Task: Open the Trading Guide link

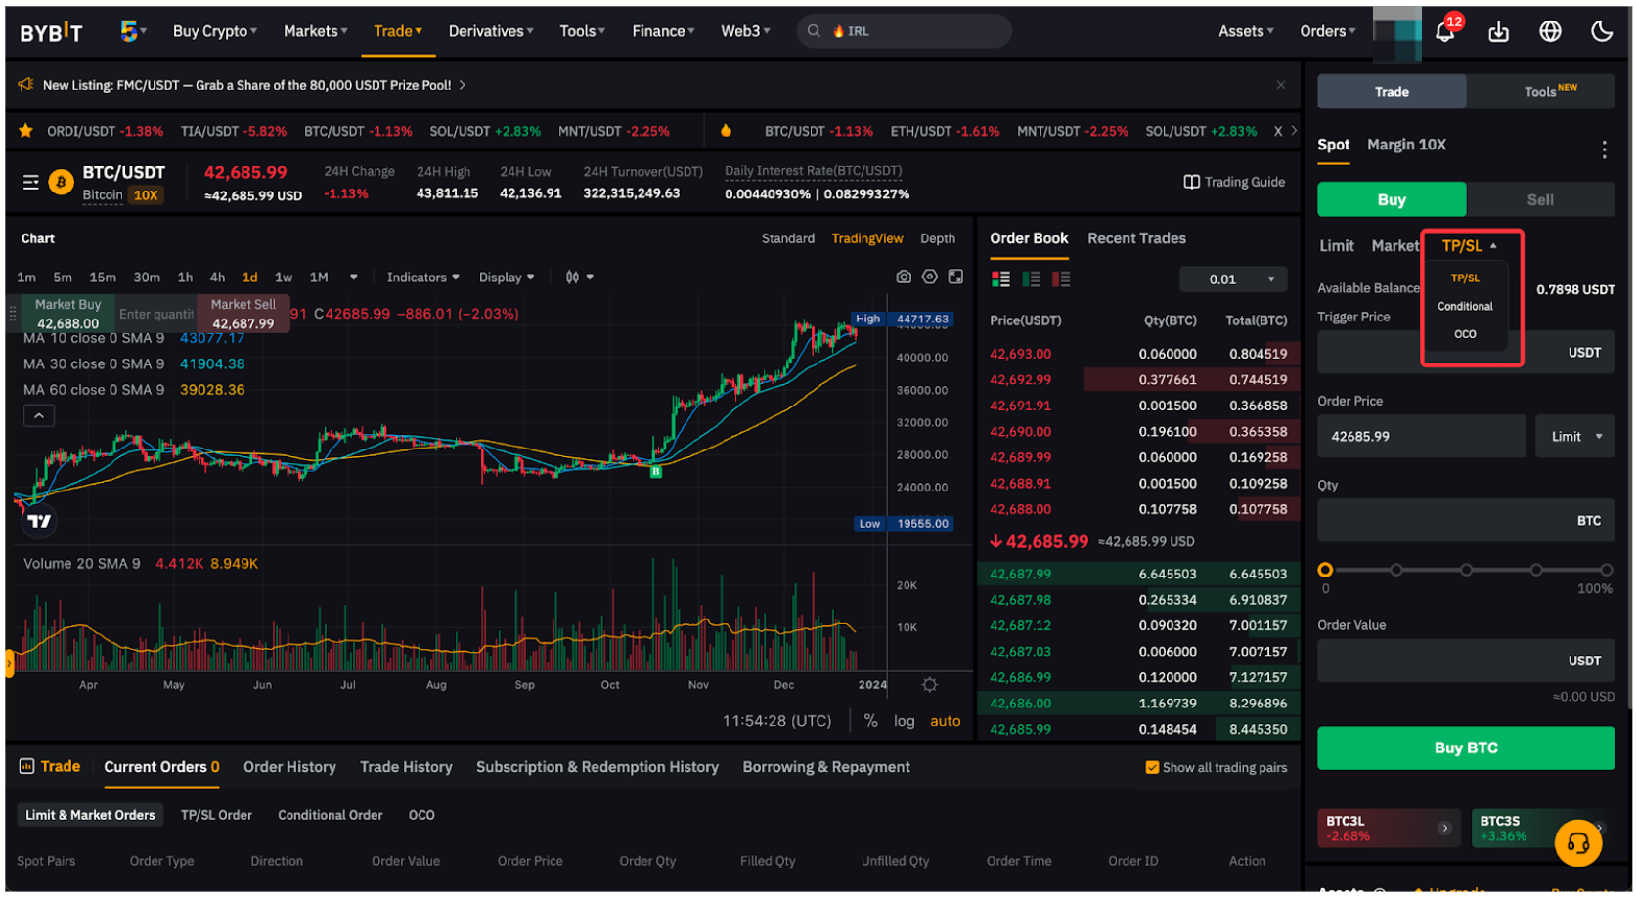Action: point(1234,183)
